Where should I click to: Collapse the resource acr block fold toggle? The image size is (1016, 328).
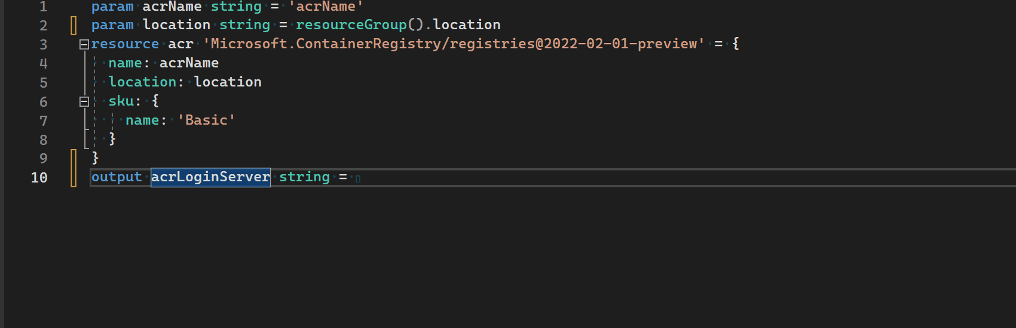click(x=84, y=44)
